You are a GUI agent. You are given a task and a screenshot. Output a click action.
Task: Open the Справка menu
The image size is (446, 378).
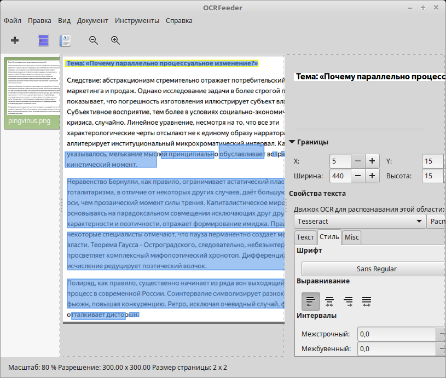[x=179, y=21]
